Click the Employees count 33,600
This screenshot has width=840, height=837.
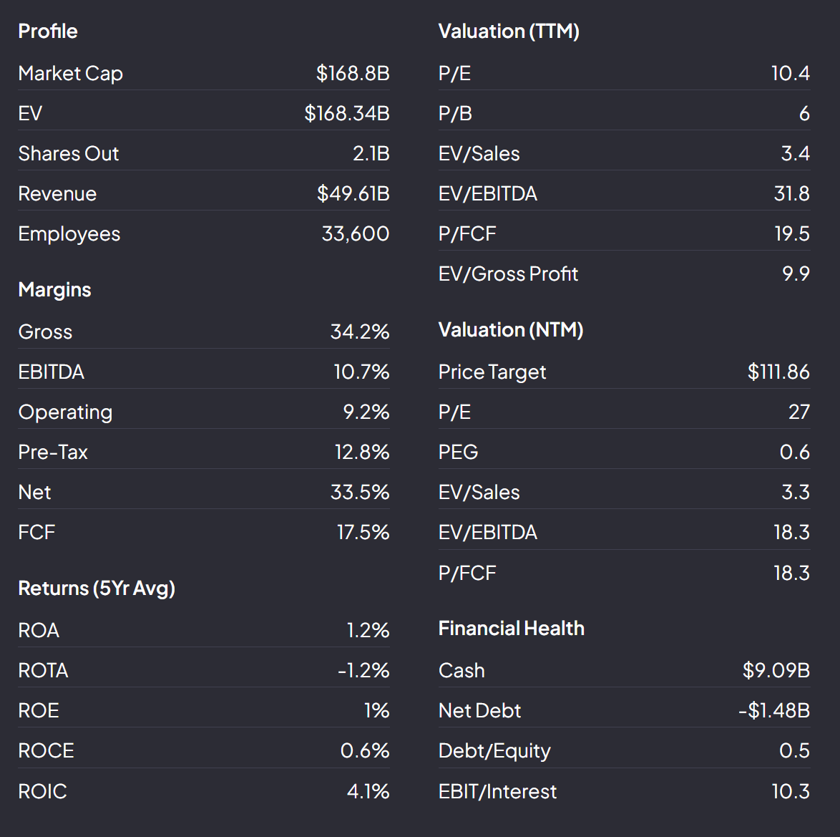pyautogui.click(x=356, y=233)
